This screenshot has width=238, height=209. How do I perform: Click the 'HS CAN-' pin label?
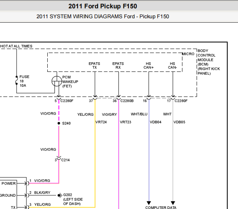coord(172,65)
